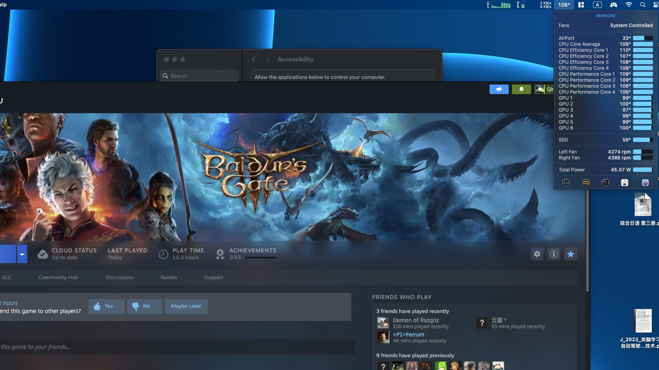Toggle the favorite star for Baldur's Gate 3
The image size is (659, 370).
(571, 254)
